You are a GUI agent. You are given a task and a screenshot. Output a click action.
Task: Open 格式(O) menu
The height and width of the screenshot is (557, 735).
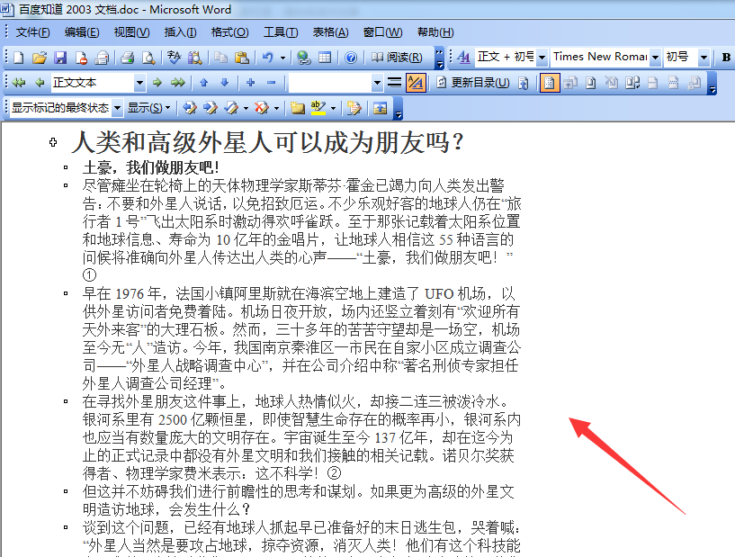[x=229, y=32]
